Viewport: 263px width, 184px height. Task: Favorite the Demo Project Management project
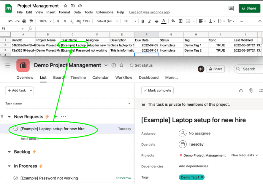[121, 65]
